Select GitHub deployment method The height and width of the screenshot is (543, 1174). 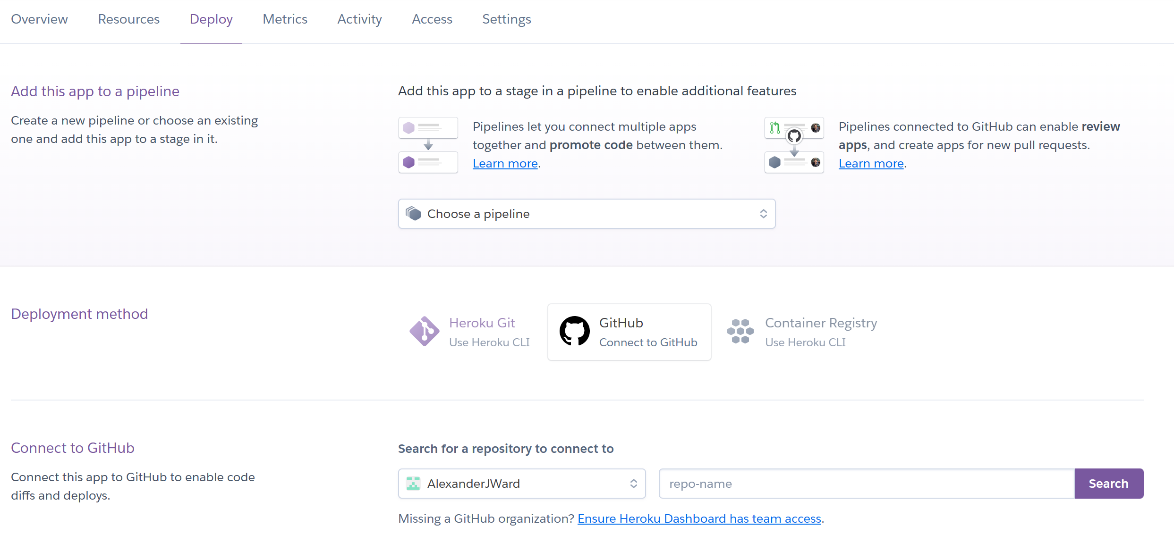coord(629,332)
